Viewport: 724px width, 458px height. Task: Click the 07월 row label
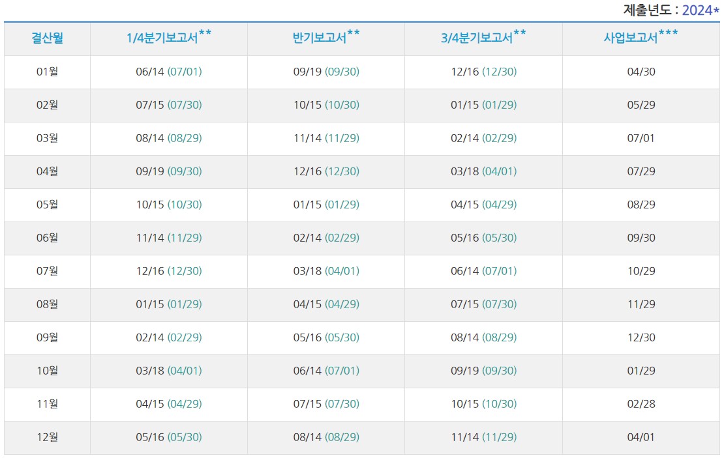click(x=47, y=271)
